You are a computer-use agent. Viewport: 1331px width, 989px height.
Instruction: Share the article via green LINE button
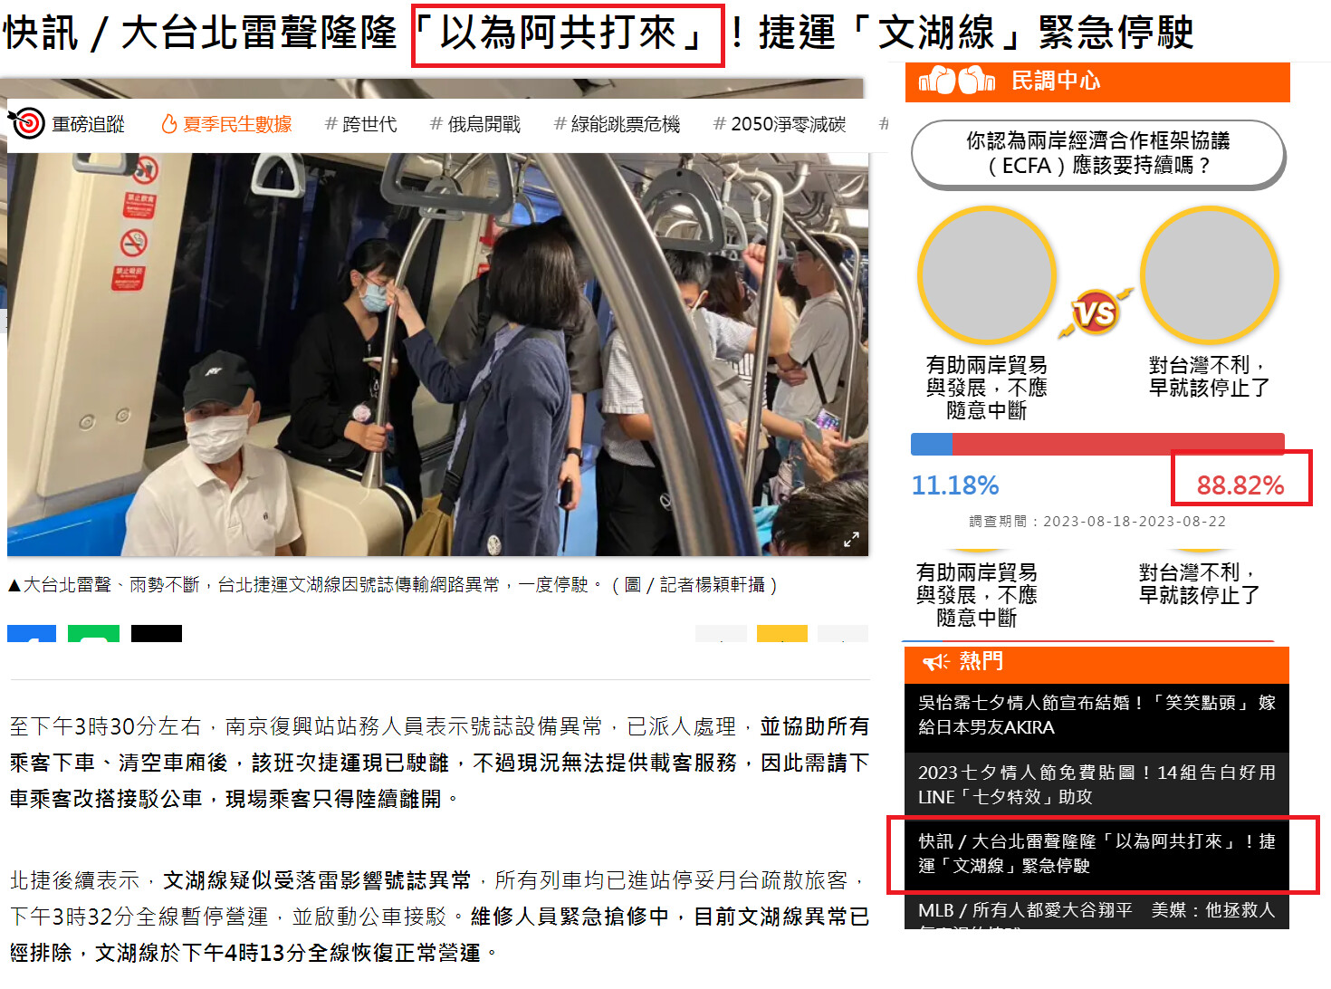(94, 633)
